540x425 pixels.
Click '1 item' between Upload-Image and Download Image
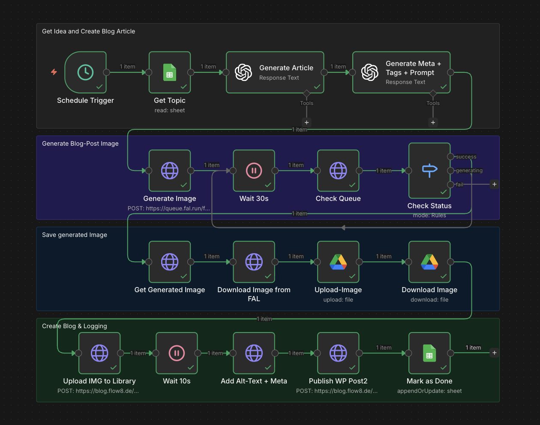click(x=384, y=256)
